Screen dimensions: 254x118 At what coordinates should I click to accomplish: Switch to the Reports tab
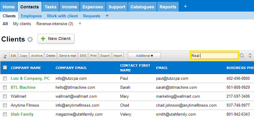(x=168, y=7)
